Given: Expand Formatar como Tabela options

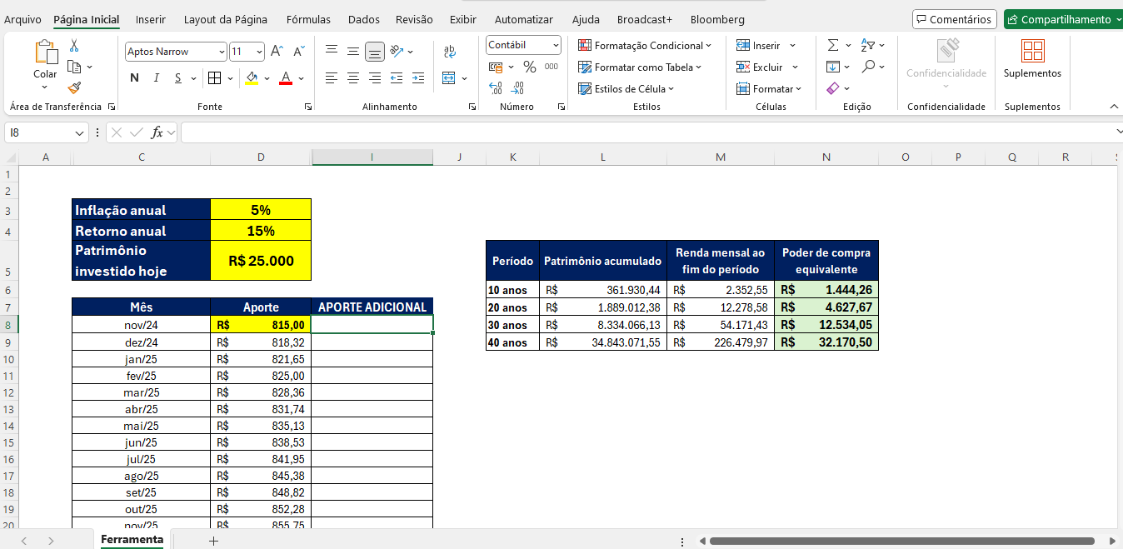Looking at the screenshot, I should point(640,67).
